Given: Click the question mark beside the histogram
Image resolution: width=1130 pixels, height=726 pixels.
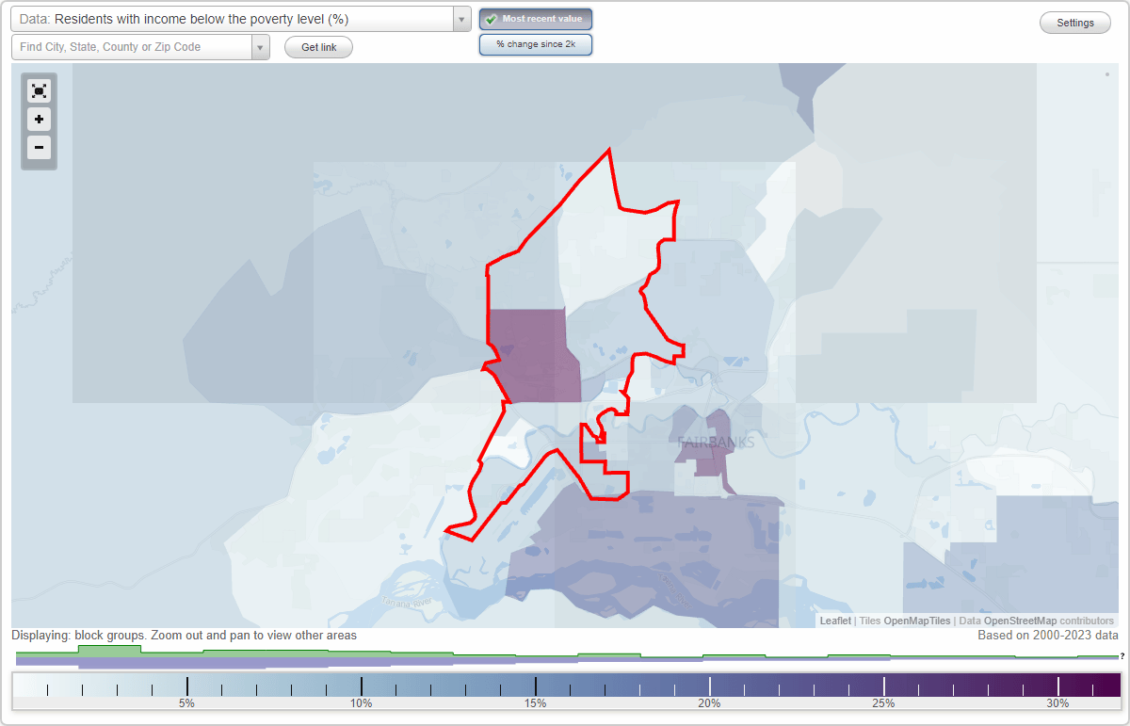Looking at the screenshot, I should point(1122,656).
